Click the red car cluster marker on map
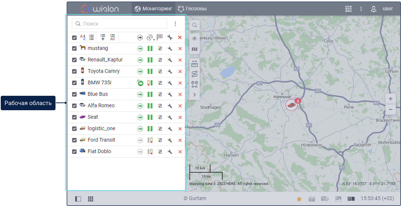 (x=292, y=105)
